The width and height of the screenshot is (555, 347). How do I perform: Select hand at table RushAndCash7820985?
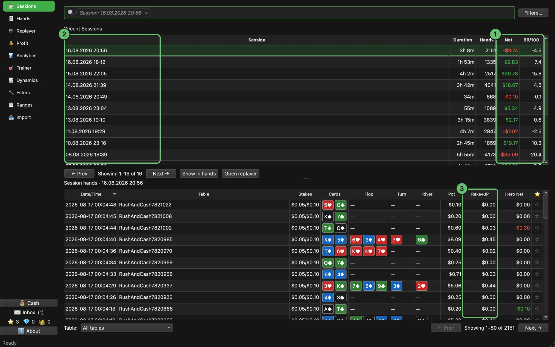(303, 239)
